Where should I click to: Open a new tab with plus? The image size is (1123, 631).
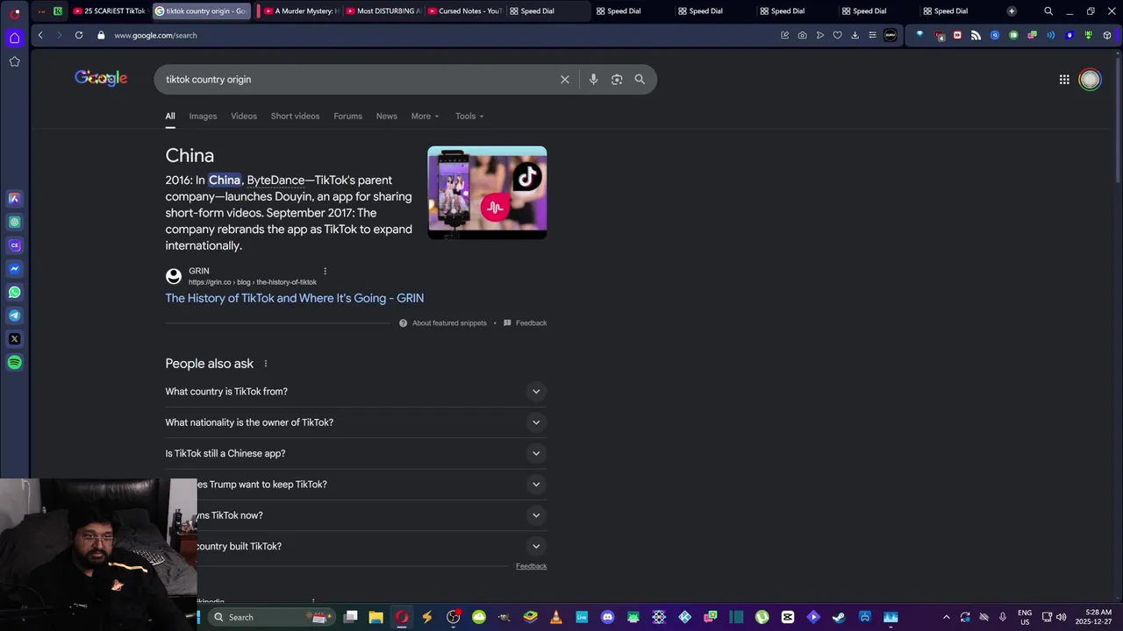[1012, 11]
